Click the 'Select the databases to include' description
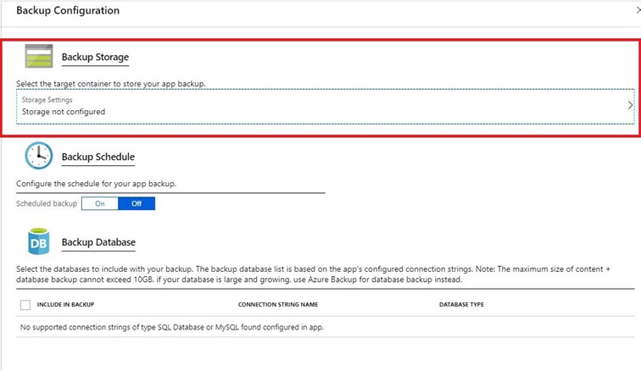Viewport: 641px width, 371px height. (313, 274)
